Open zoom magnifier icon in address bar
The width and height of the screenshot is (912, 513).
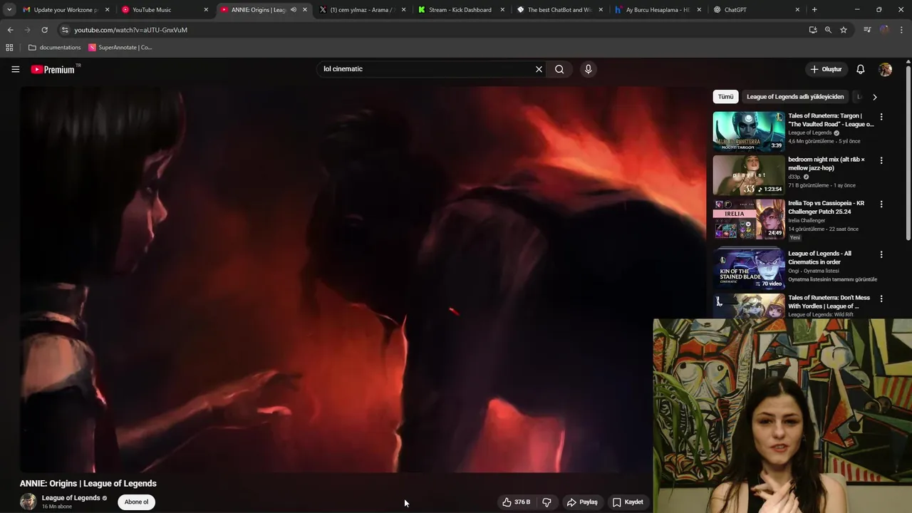pyautogui.click(x=828, y=30)
